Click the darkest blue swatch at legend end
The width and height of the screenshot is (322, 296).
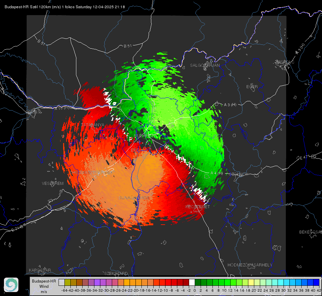click(316, 282)
